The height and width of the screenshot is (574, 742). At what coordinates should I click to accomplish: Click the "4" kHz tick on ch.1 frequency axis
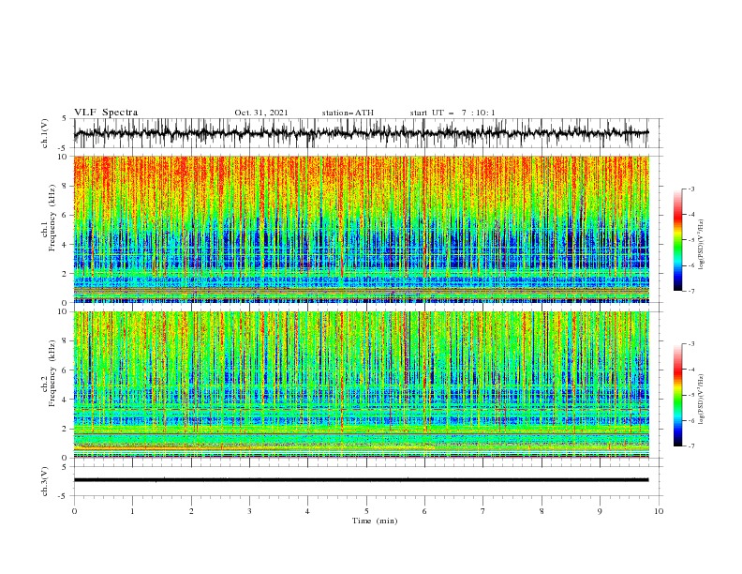pos(66,245)
